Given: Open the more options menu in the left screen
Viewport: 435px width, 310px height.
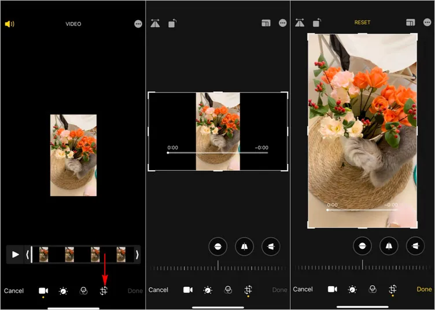Looking at the screenshot, I should tap(138, 24).
